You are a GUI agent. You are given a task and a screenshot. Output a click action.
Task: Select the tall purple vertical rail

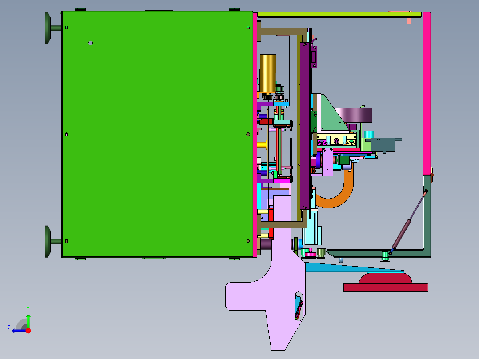click(x=305, y=126)
